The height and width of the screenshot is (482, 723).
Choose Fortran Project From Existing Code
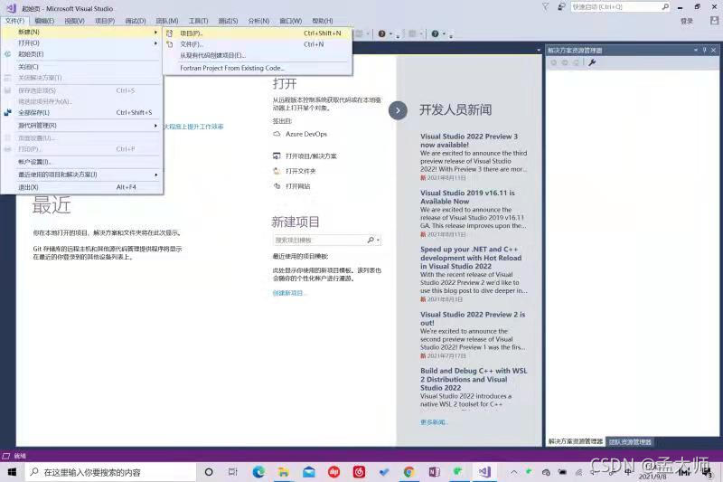(x=258, y=68)
